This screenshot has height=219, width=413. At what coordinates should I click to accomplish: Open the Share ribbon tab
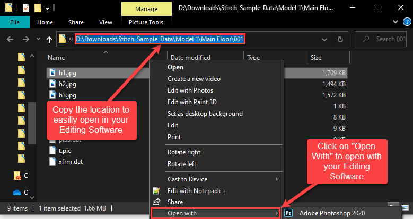click(x=76, y=22)
